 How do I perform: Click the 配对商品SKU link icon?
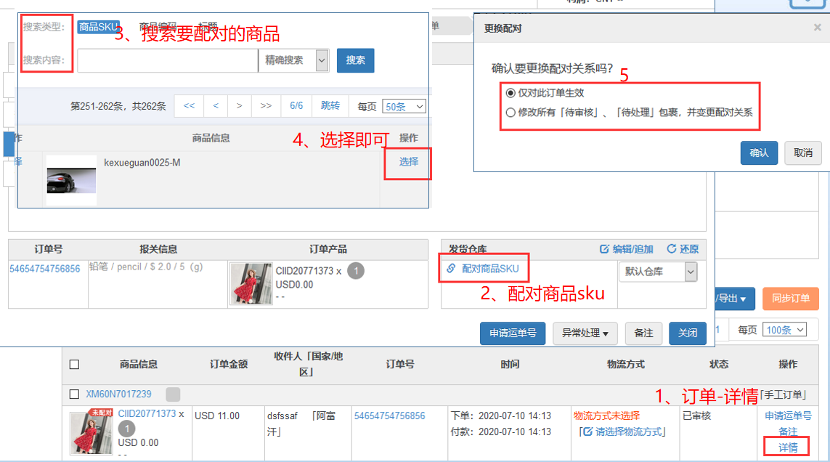point(451,269)
